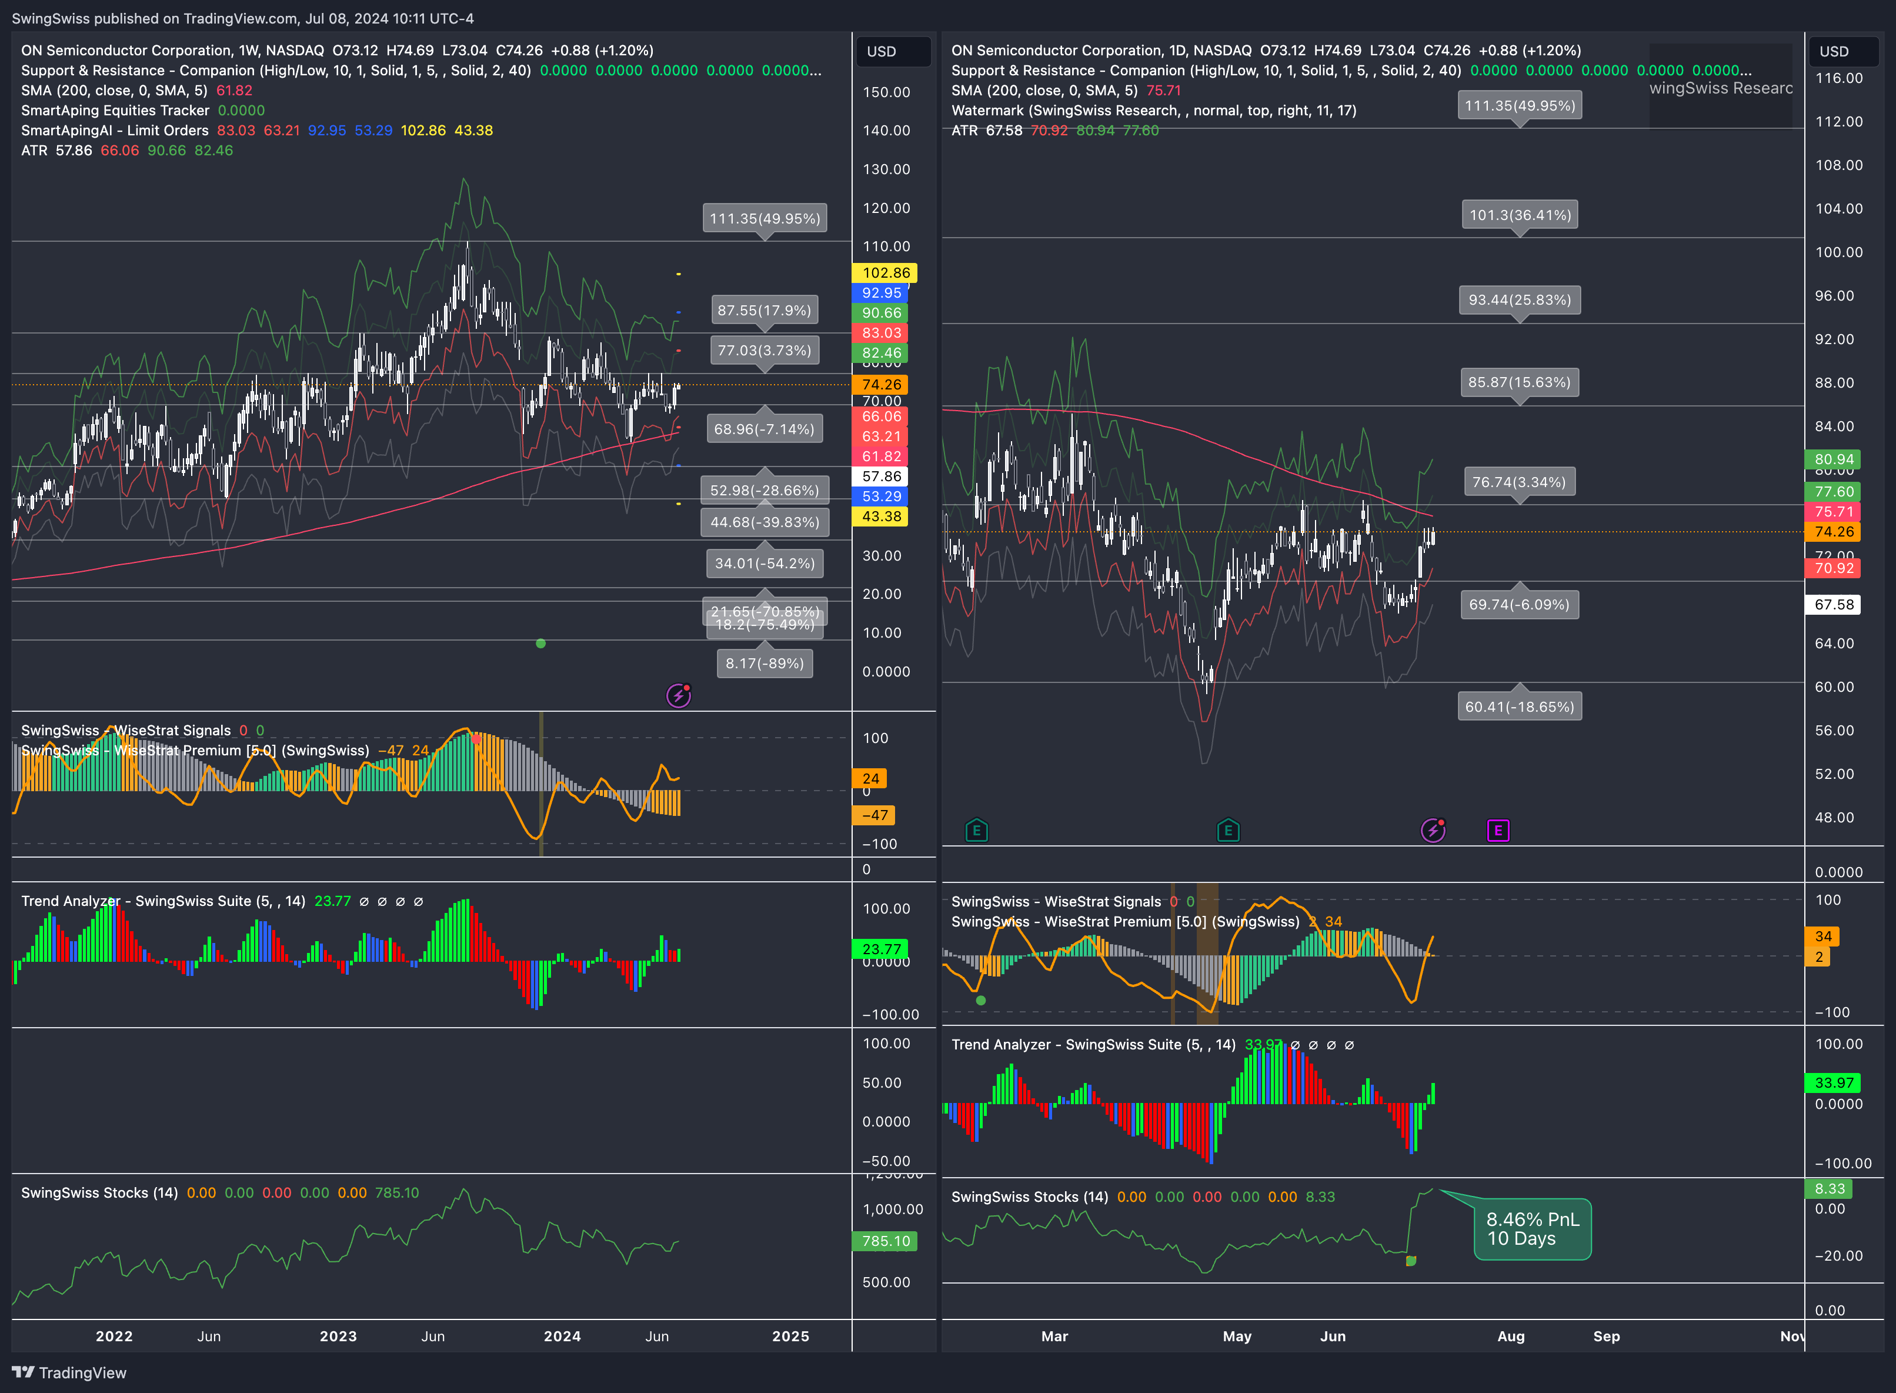Click the orange 74.26 price label on weekly axis
This screenshot has height=1393, width=1896.
click(x=880, y=385)
